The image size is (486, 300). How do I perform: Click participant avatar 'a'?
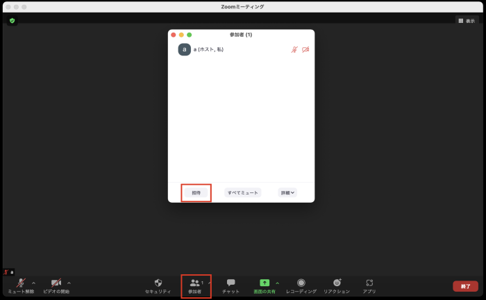click(x=185, y=49)
